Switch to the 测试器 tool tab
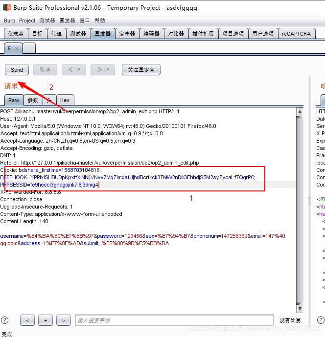 78,34
